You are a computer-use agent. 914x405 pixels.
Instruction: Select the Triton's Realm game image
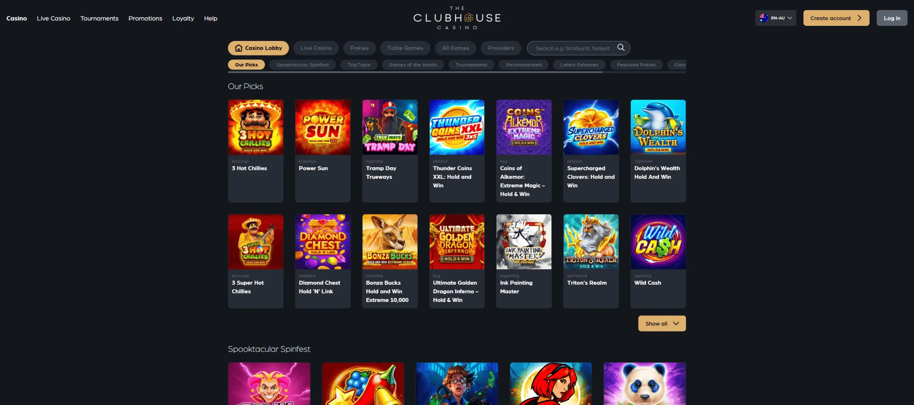(591, 242)
